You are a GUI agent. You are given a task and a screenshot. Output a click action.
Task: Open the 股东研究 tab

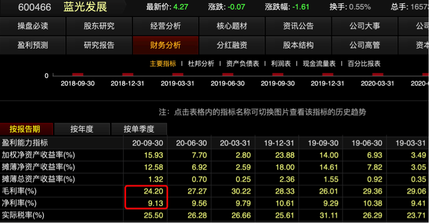pos(99,26)
